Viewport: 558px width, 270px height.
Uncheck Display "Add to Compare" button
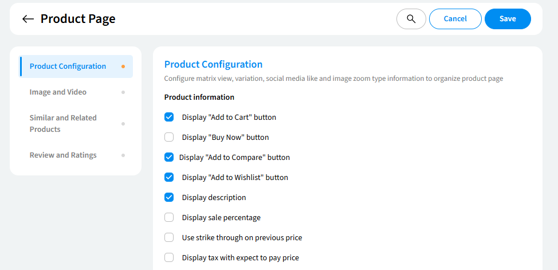169,158
